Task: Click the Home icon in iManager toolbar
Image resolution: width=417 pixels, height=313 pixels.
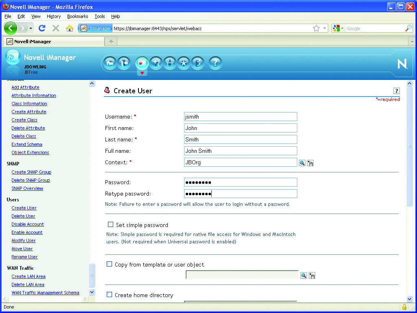Action: 109,63
